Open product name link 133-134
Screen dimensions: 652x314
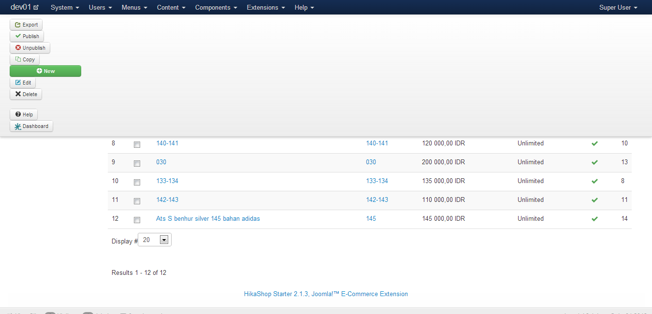point(167,181)
